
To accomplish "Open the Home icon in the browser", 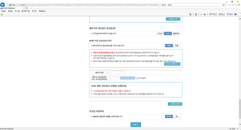I will [230, 5].
